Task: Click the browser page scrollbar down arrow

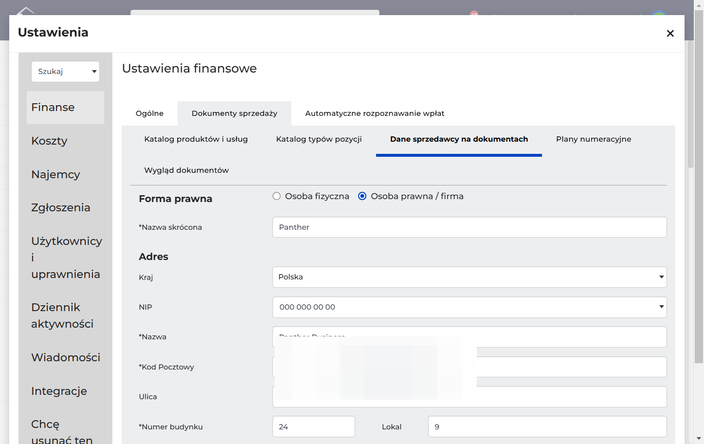Action: point(699,439)
